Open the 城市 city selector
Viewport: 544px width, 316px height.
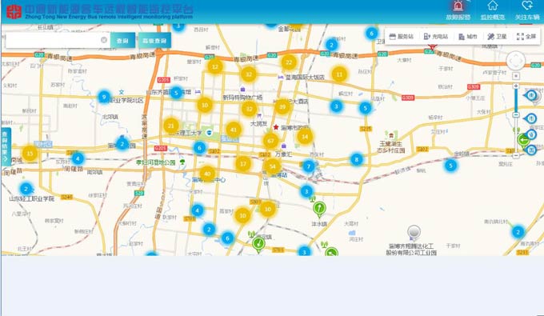point(468,37)
